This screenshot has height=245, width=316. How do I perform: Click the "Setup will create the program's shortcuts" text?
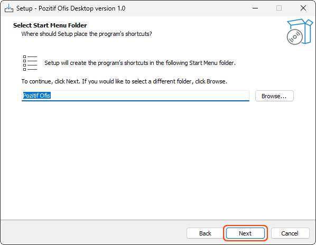[x=140, y=63]
